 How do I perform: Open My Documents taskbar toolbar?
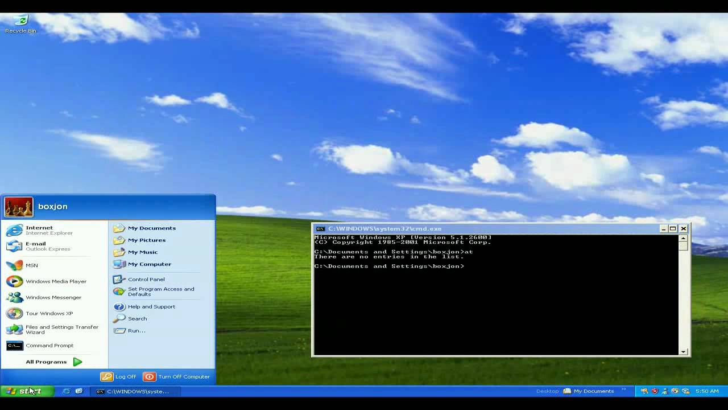pos(589,391)
